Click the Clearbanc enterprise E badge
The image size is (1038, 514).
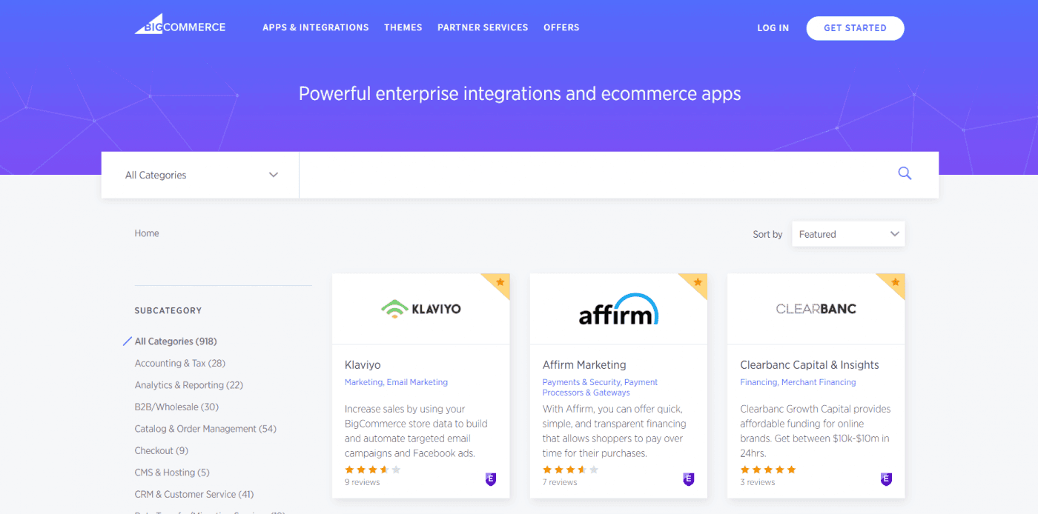tap(886, 479)
